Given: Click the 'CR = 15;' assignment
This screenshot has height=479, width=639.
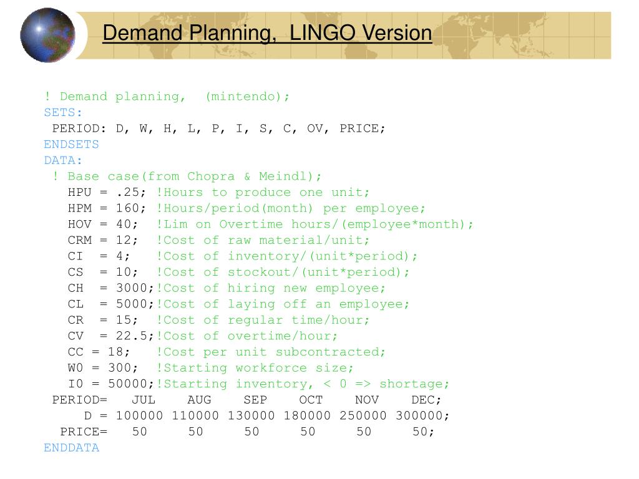Looking at the screenshot, I should (103, 320).
